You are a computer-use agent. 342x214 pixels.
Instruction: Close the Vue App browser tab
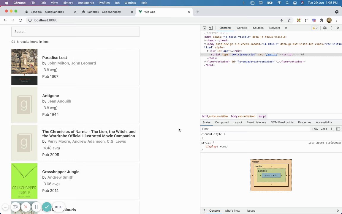(x=189, y=12)
